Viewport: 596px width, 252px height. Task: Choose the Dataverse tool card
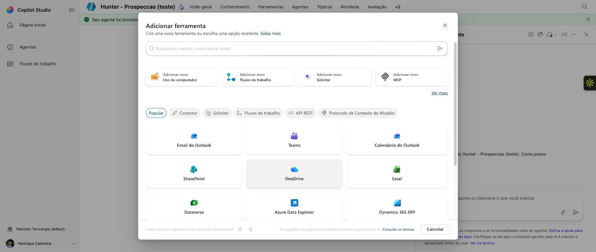tap(194, 206)
